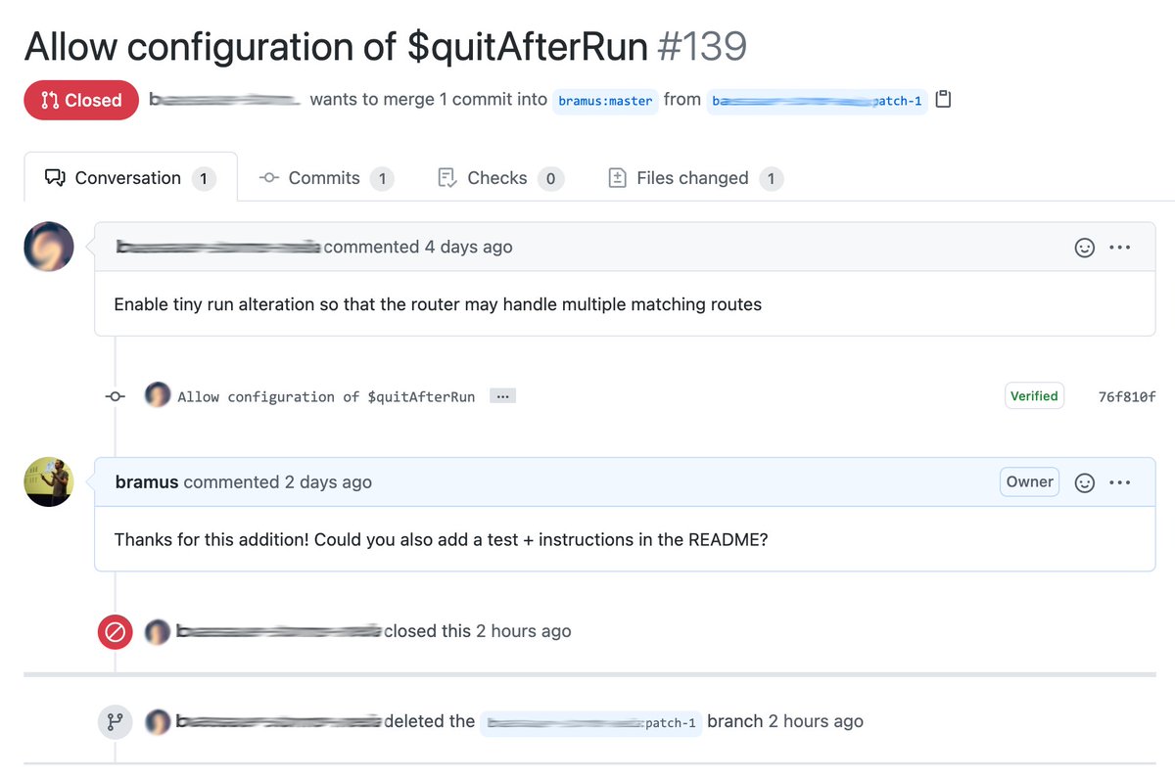Open the options menu on bramus's comment
The image size is (1175, 776).
(x=1120, y=481)
